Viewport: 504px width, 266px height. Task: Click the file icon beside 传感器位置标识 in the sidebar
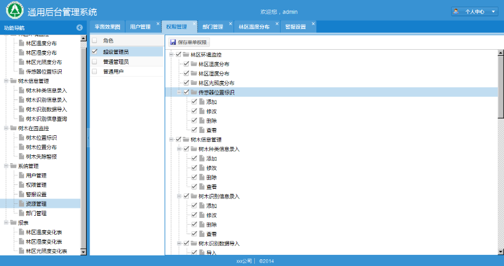pyautogui.click(x=21, y=71)
